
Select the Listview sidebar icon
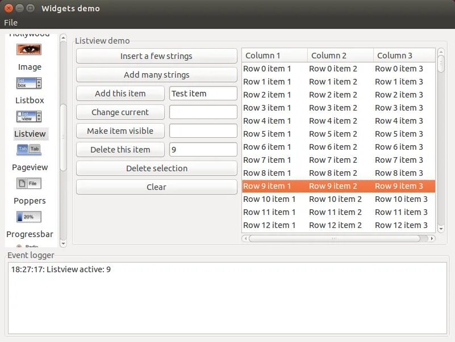29,116
